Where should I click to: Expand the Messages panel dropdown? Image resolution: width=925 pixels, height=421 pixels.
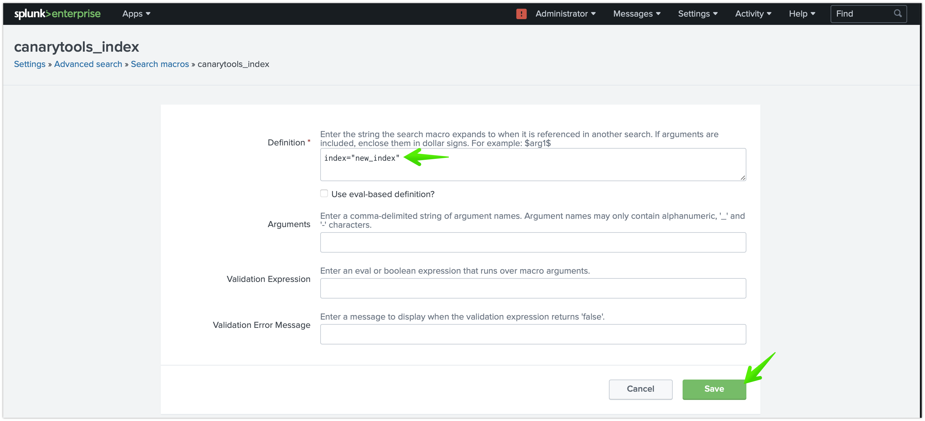[x=637, y=13]
